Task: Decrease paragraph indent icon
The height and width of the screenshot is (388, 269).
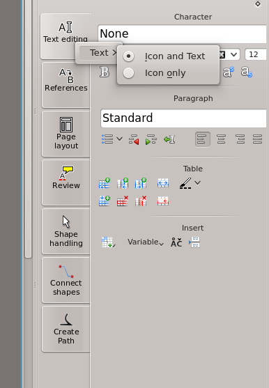Action: point(134,139)
